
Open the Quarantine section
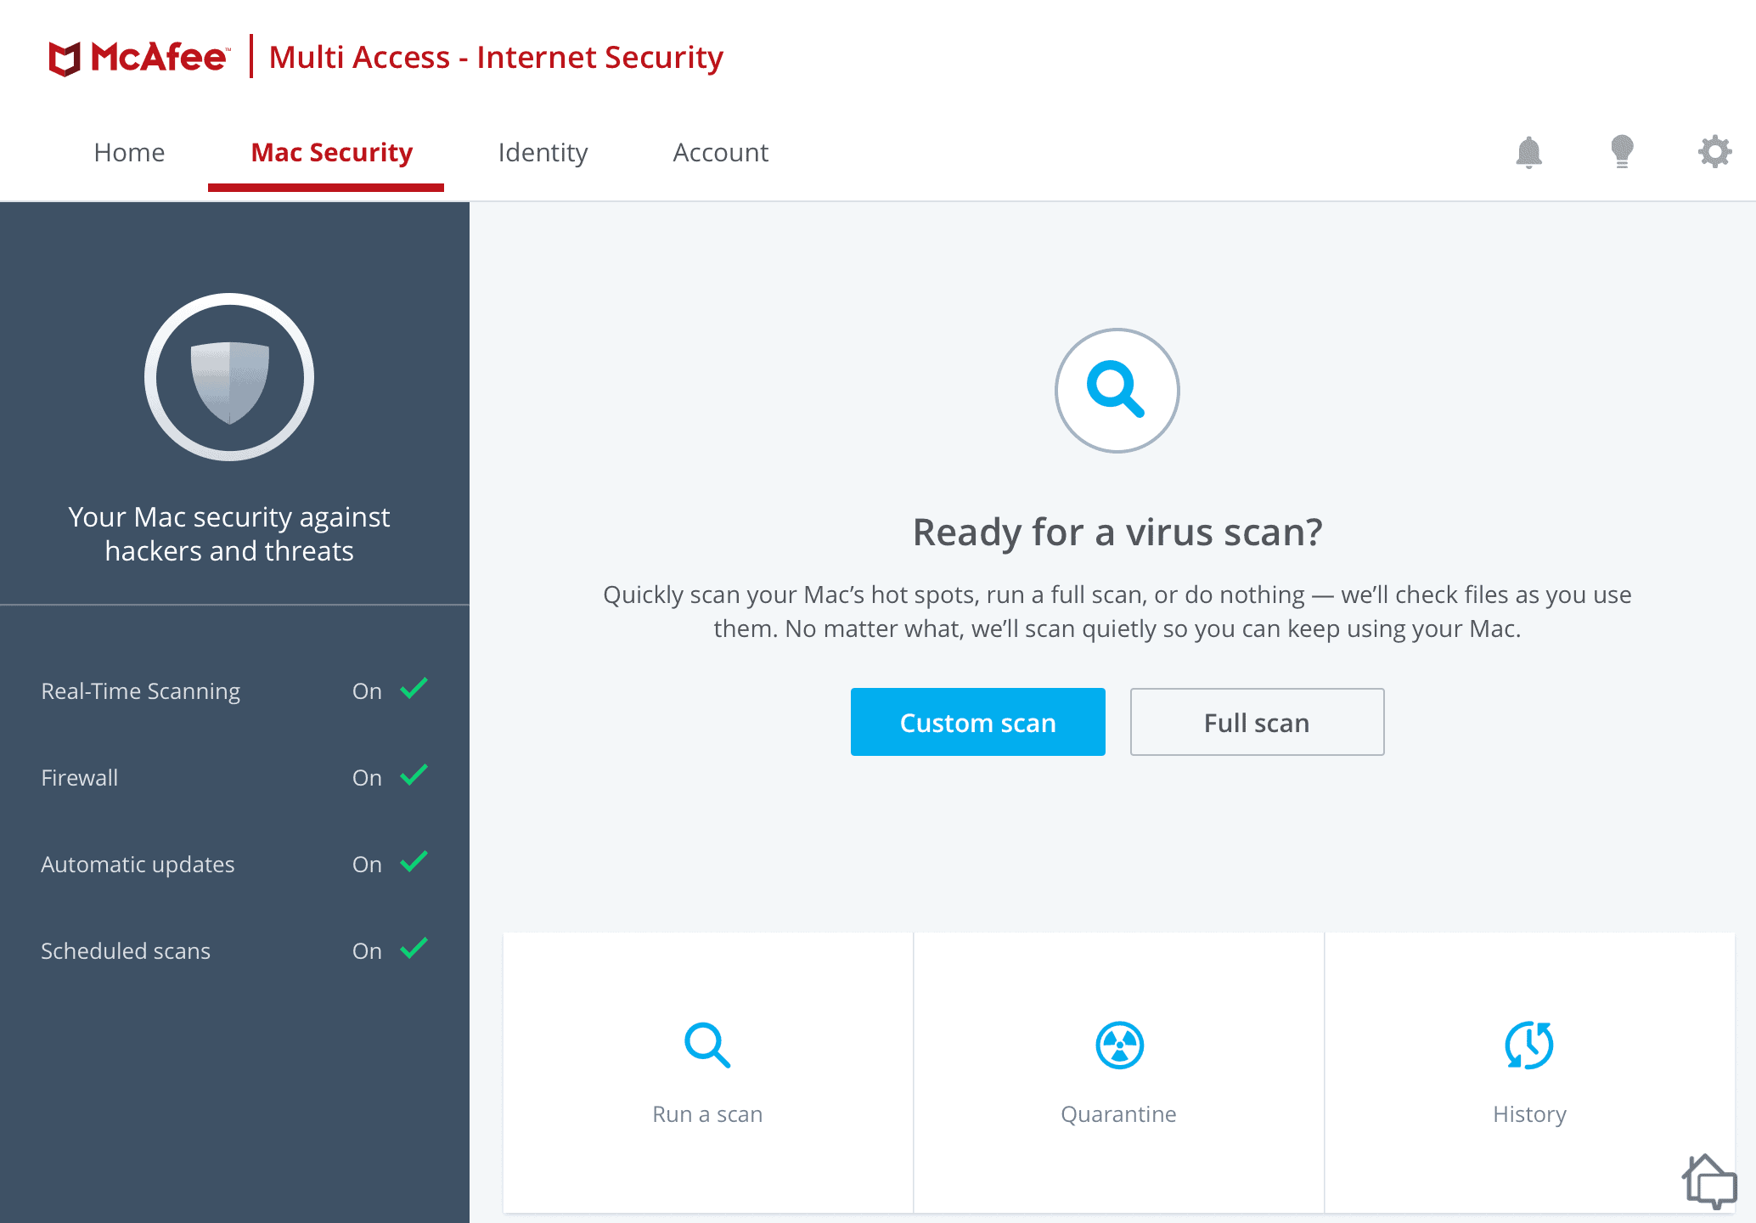click(x=1117, y=1068)
